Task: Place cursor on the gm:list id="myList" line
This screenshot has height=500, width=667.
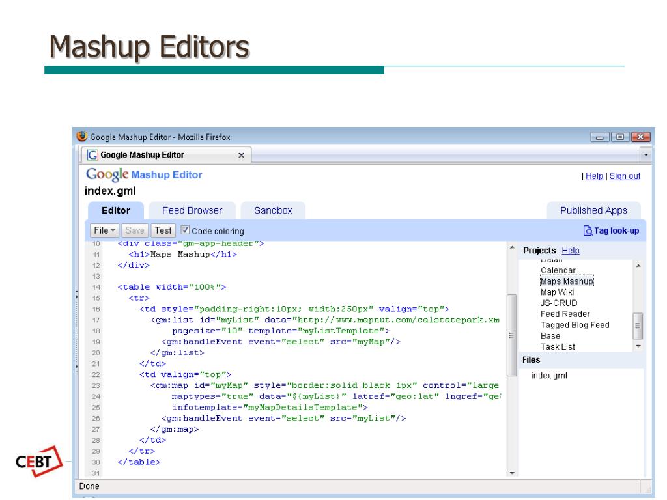Action: [325, 320]
